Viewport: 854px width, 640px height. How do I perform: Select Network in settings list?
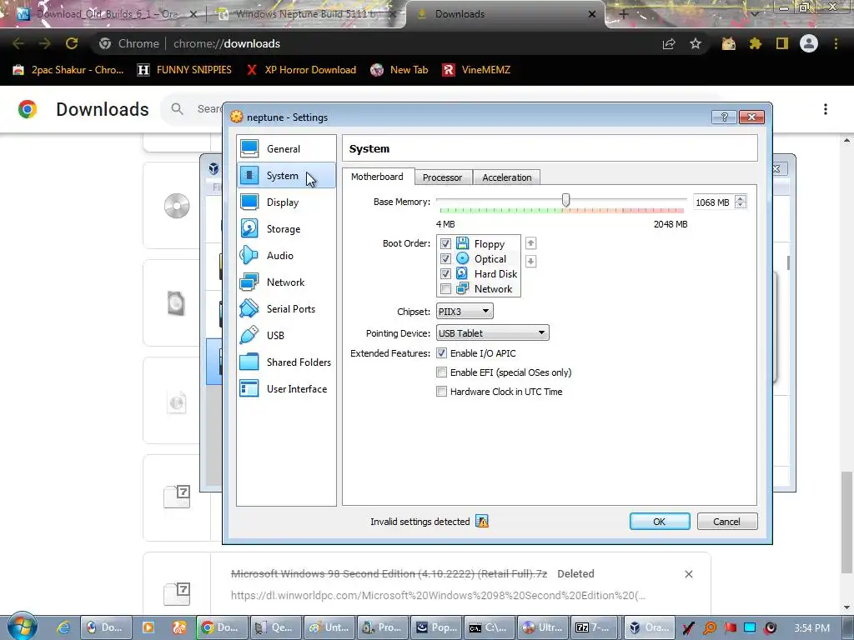click(286, 282)
